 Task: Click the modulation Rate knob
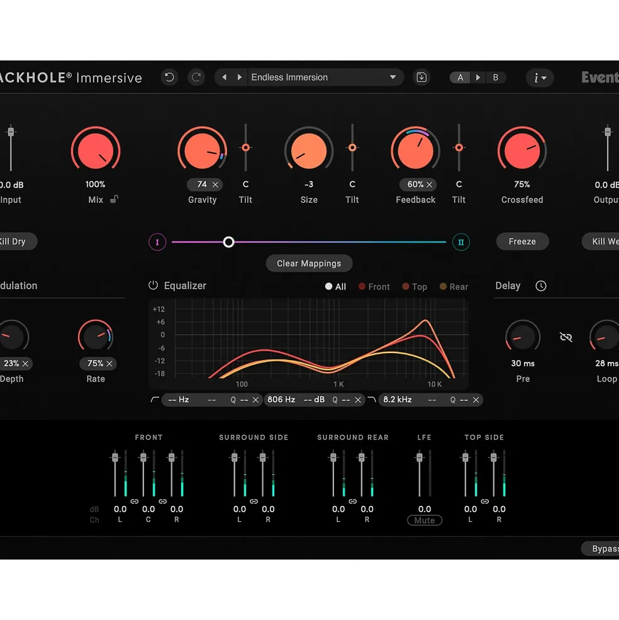[x=96, y=337]
